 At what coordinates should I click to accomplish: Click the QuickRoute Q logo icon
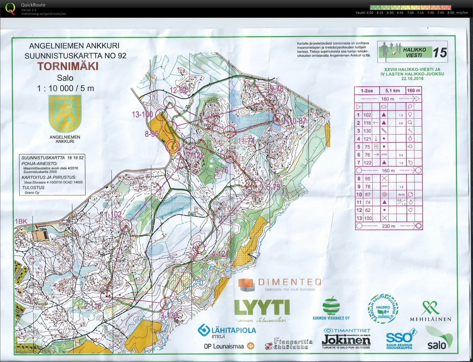tap(10, 8)
